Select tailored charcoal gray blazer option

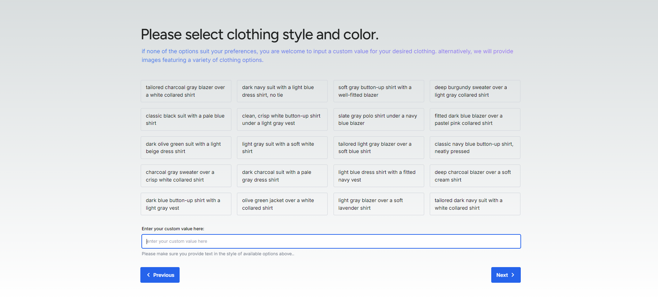click(186, 91)
